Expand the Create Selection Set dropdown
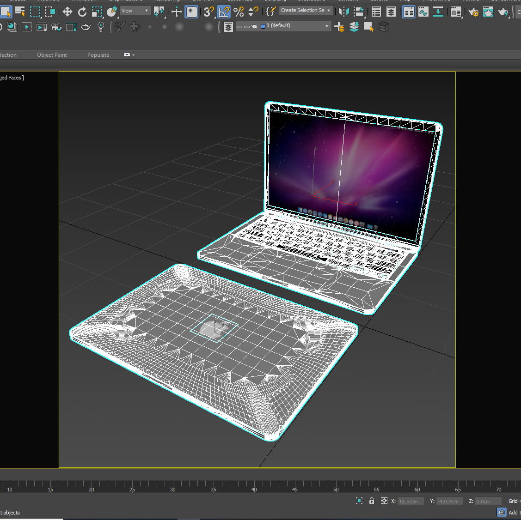The image size is (521, 520). [329, 11]
